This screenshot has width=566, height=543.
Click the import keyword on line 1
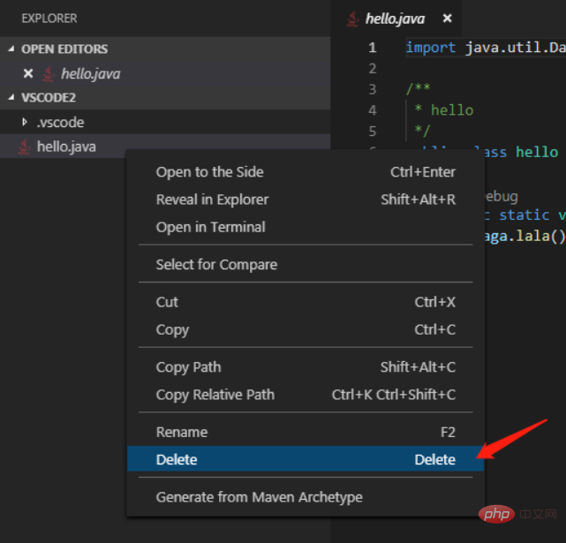[431, 48]
